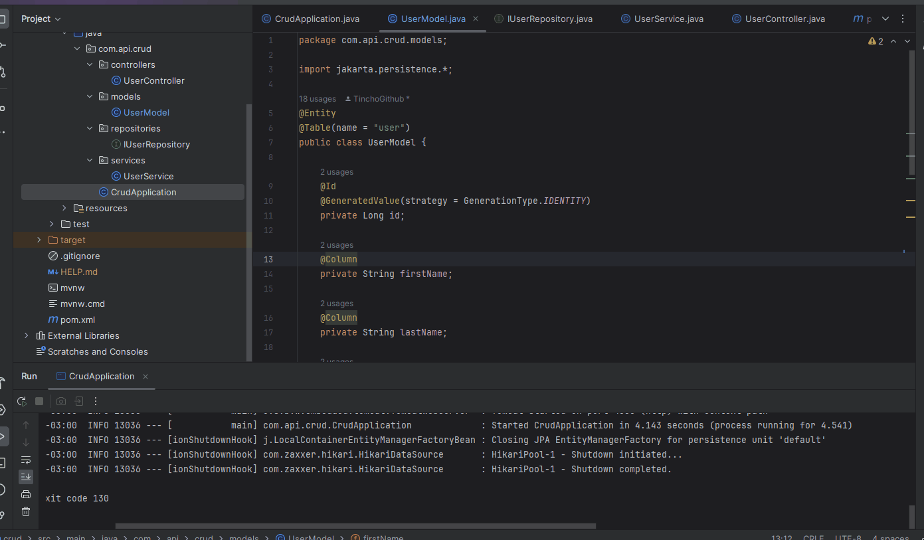Viewport: 924px width, 540px height.
Task: Click the Maven icon beside pom.xml
Action: [53, 319]
